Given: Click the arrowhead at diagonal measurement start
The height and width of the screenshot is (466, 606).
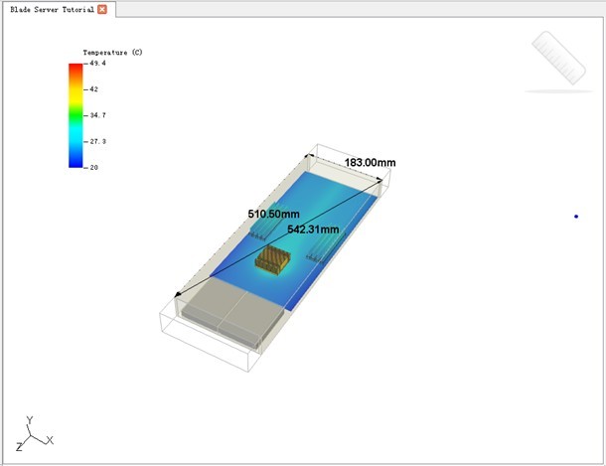Looking at the screenshot, I should tap(179, 294).
